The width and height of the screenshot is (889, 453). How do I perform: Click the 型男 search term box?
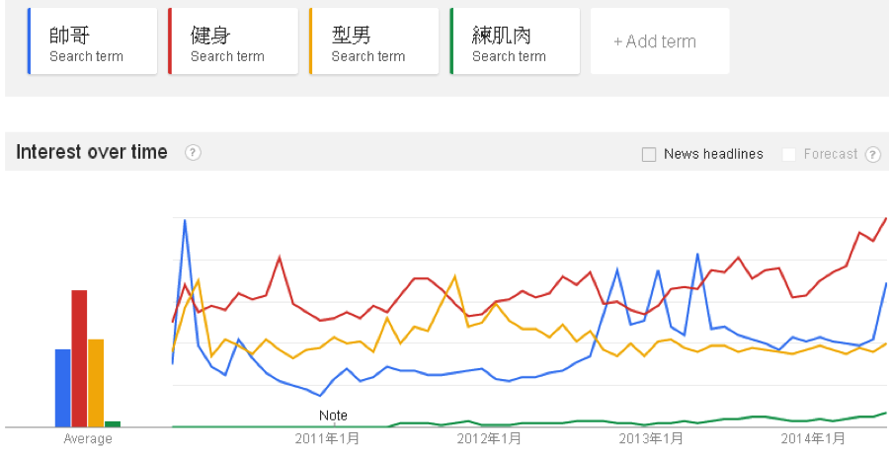[x=374, y=41]
